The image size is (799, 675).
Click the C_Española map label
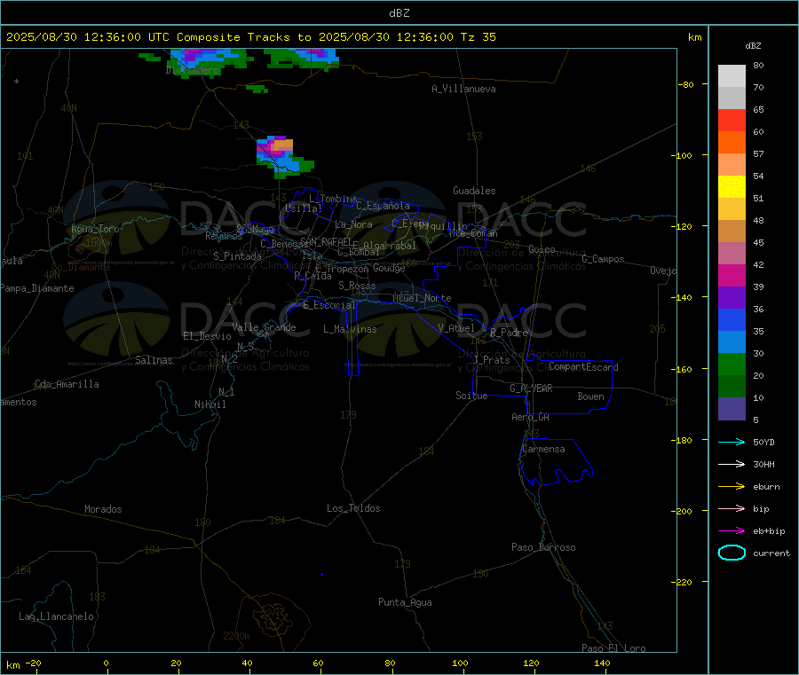click(x=384, y=206)
